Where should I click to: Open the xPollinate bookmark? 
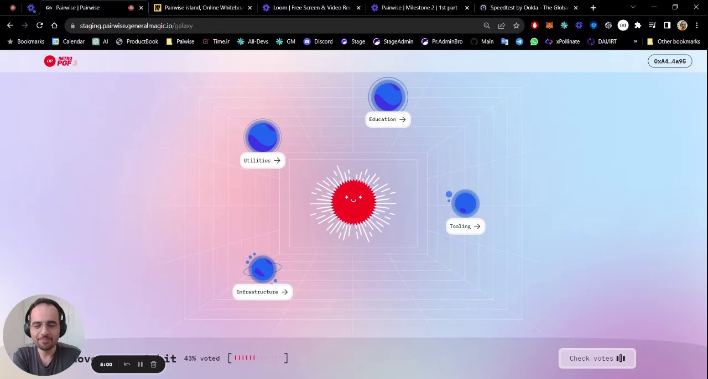(562, 41)
